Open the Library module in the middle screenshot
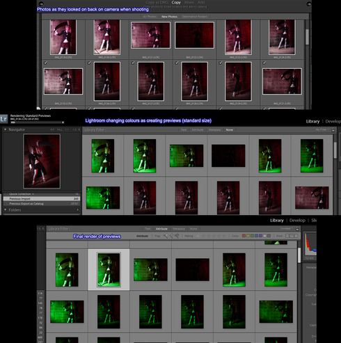Screen dimensions: 341x343 point(312,121)
